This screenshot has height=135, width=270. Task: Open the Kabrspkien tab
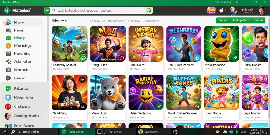[x=98, y=21]
